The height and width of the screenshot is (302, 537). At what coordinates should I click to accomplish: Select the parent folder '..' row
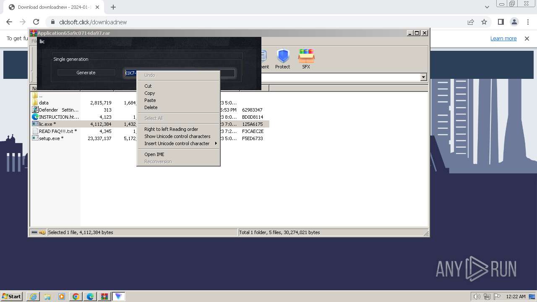tap(149, 96)
